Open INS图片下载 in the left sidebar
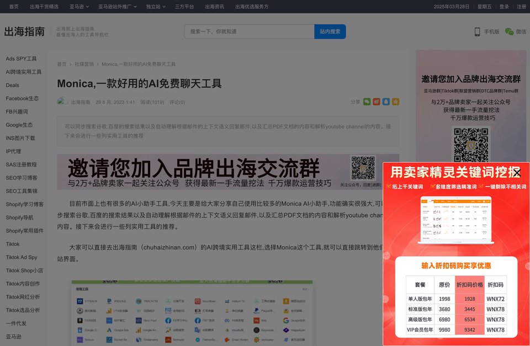Screen dimensions: 530x346 coord(20,138)
